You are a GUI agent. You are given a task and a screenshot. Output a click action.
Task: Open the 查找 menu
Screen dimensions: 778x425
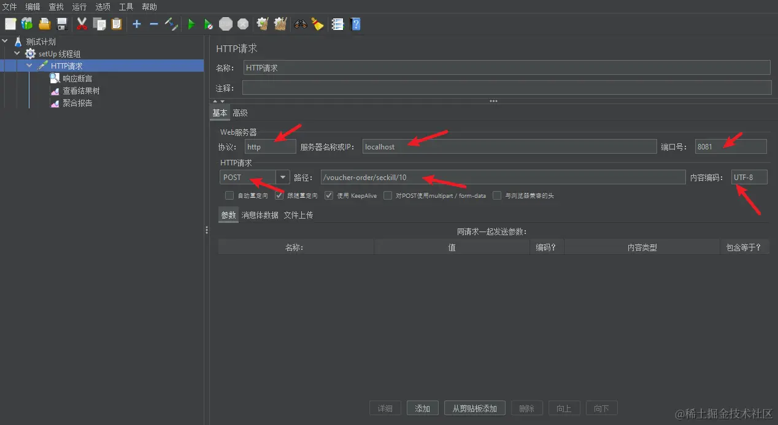pos(56,7)
